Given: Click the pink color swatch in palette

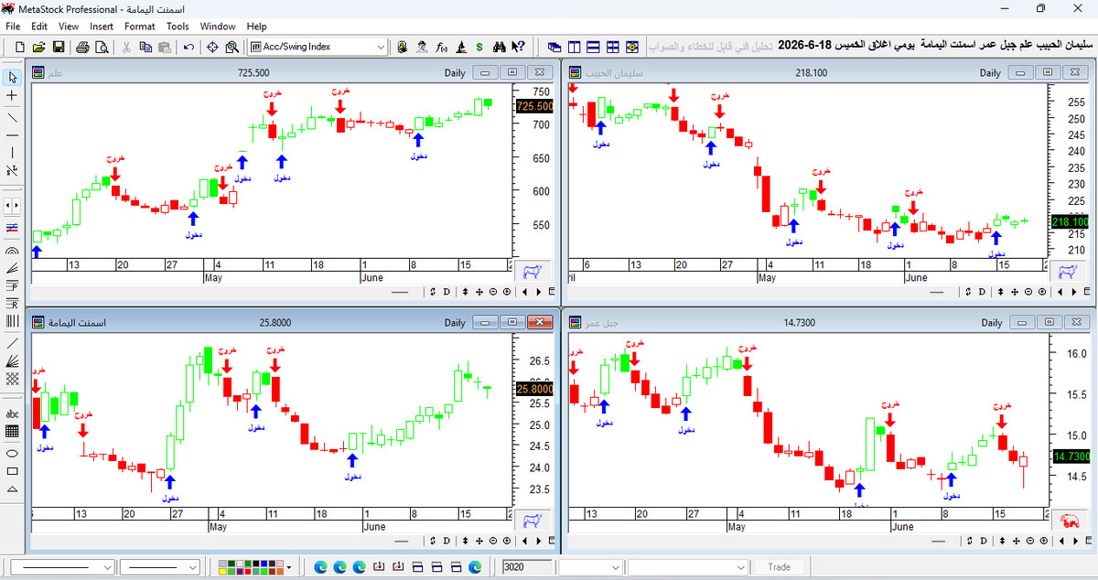Looking at the screenshot, I should click(280, 564).
